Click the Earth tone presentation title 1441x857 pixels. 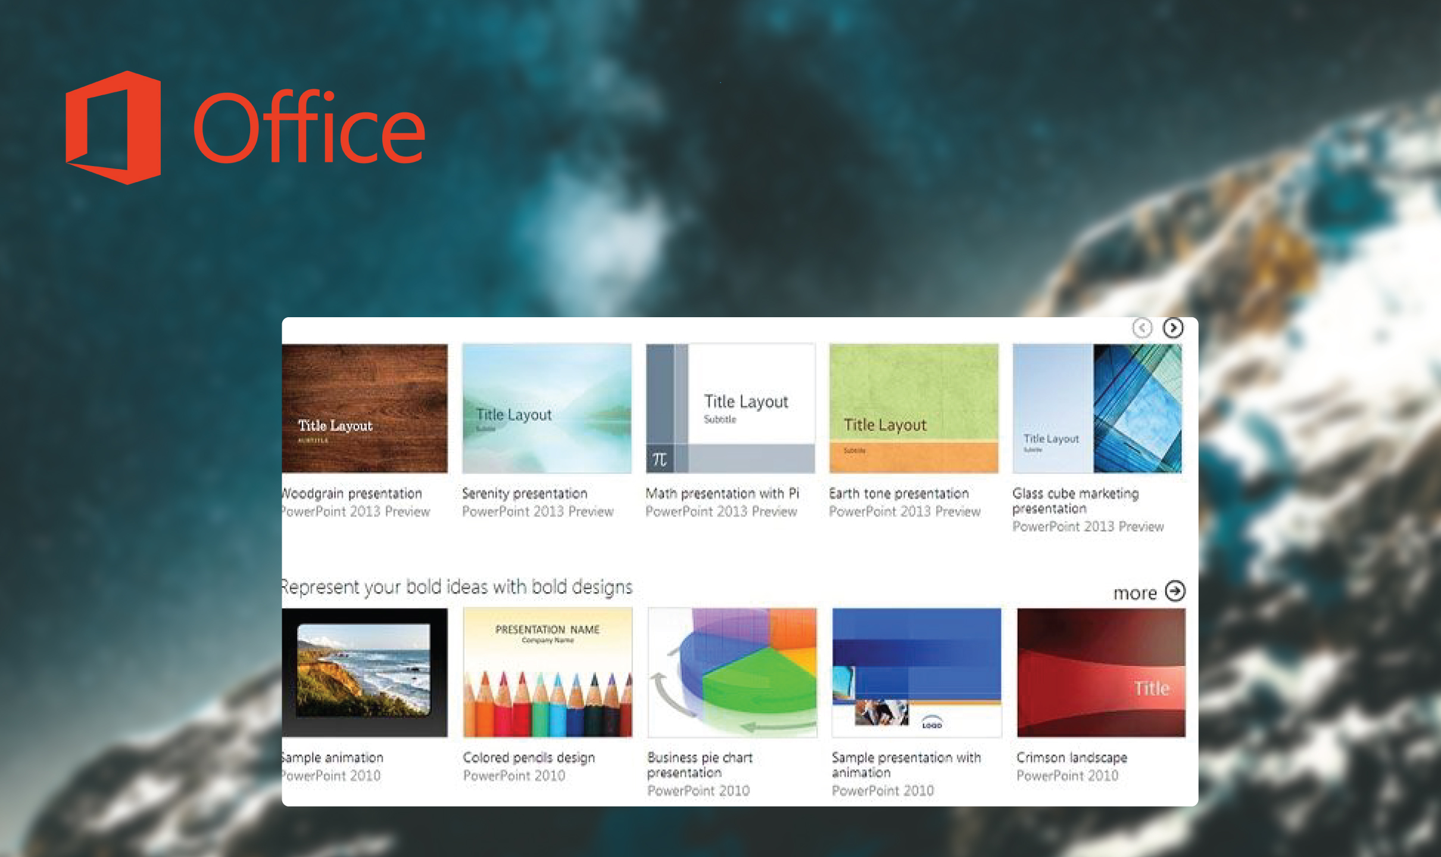coord(899,493)
